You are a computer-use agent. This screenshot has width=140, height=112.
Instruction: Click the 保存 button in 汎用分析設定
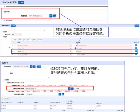coord(137,26)
